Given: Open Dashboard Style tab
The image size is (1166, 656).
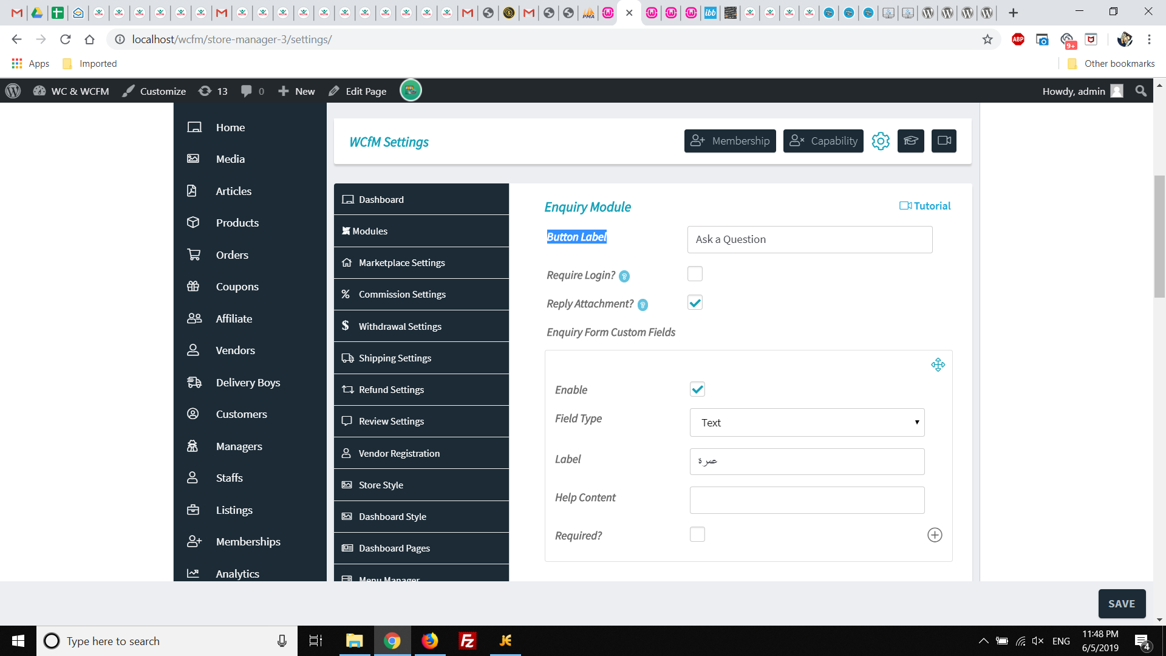Looking at the screenshot, I should [421, 516].
